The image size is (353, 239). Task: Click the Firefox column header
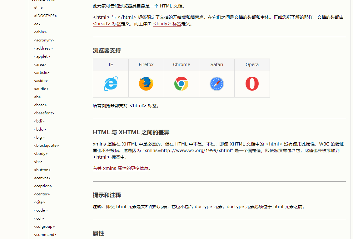pyautogui.click(x=146, y=65)
